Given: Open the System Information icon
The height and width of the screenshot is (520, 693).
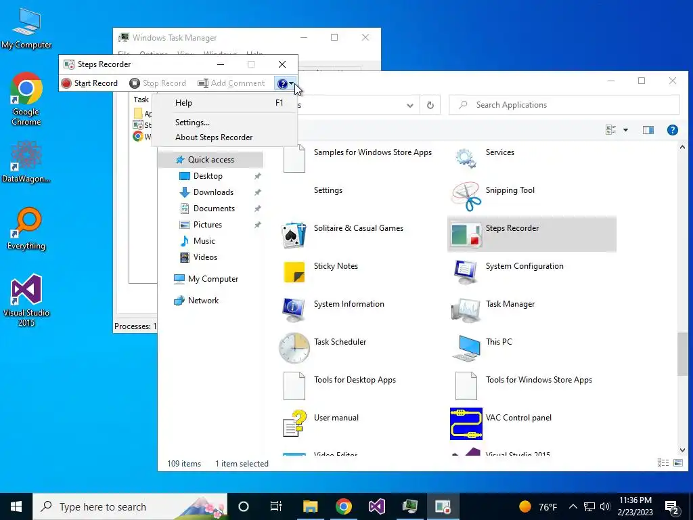Looking at the screenshot, I should click(x=294, y=310).
